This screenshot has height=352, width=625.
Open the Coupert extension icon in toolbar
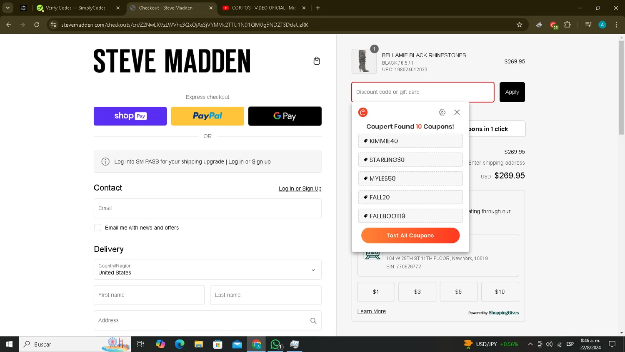tap(553, 25)
